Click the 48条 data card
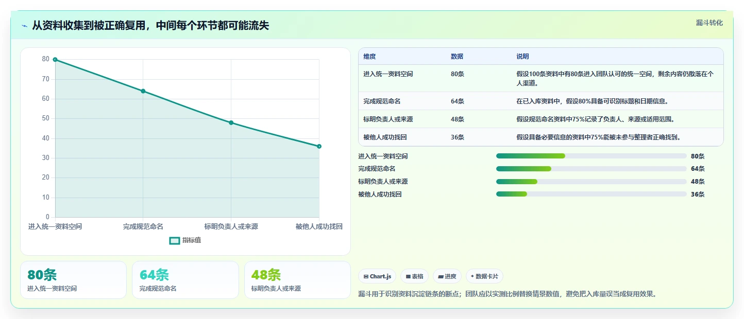The image size is (744, 319). click(297, 280)
